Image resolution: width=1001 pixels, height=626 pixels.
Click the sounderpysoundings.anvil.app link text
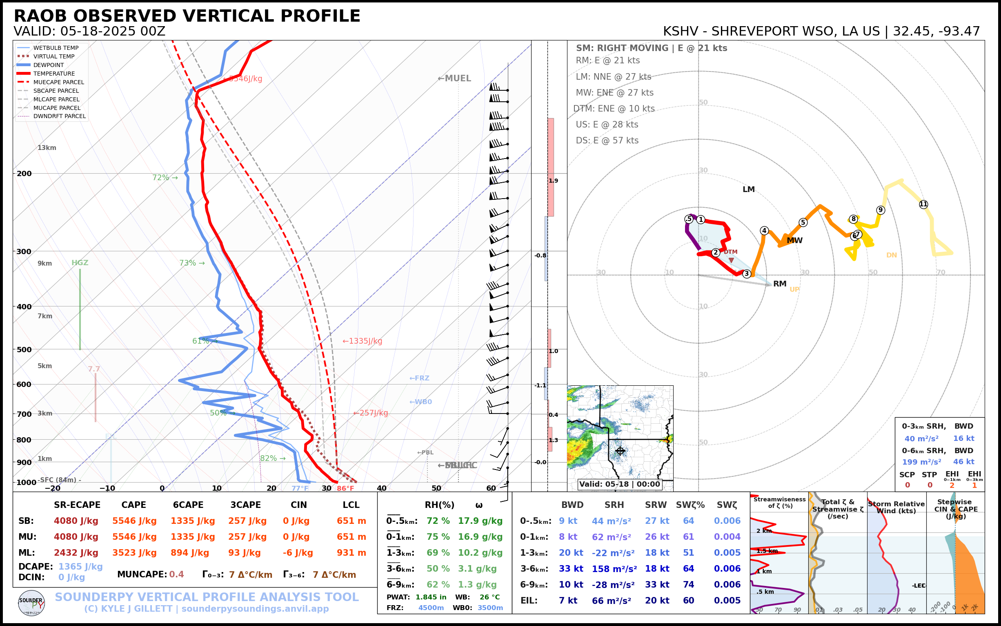click(x=255, y=608)
